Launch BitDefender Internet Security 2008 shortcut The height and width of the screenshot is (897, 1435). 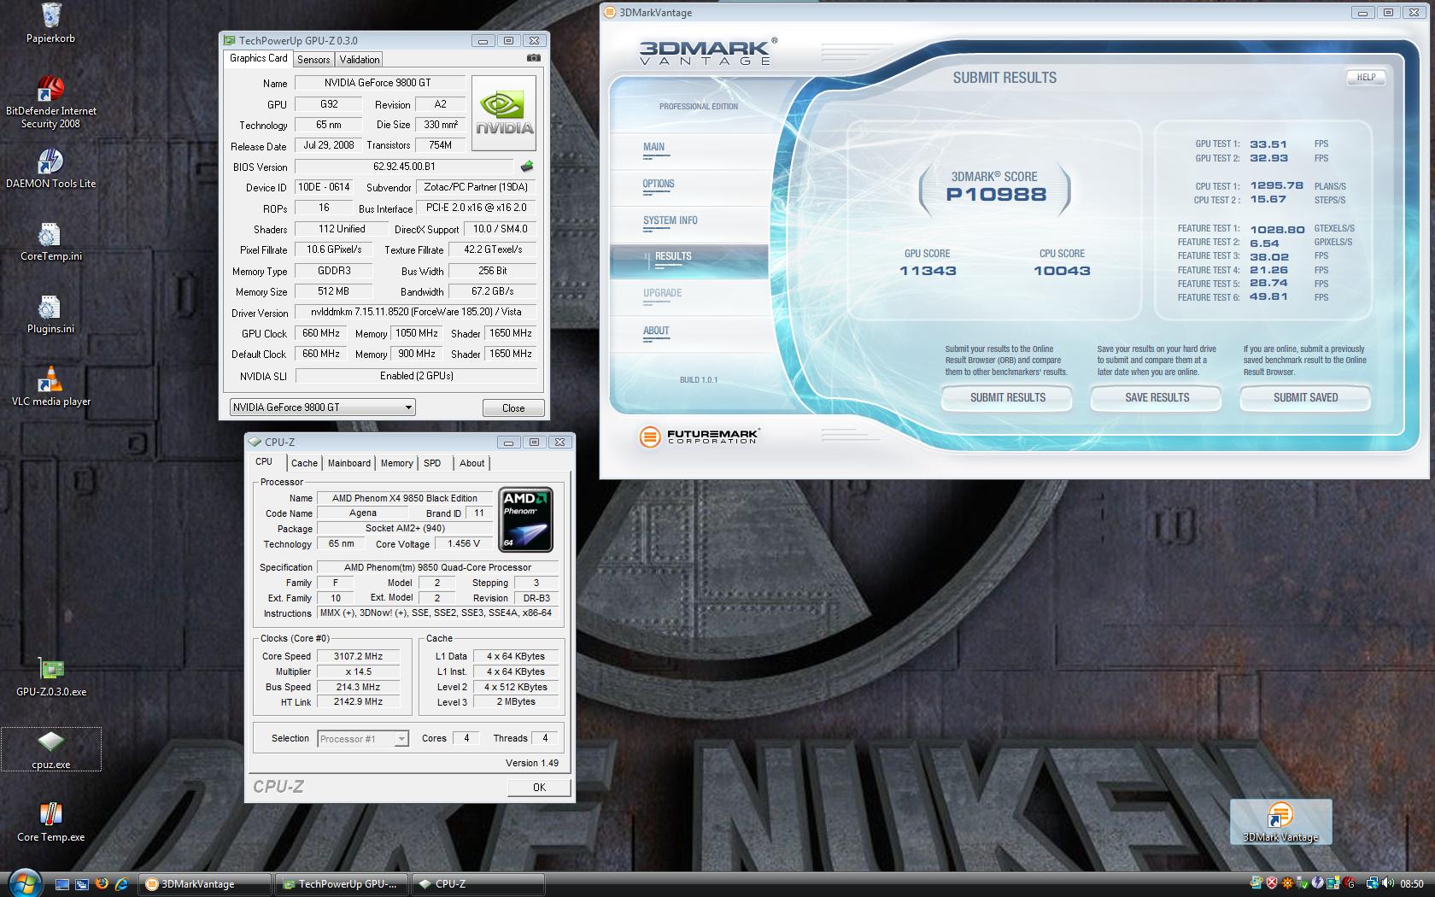[50, 103]
